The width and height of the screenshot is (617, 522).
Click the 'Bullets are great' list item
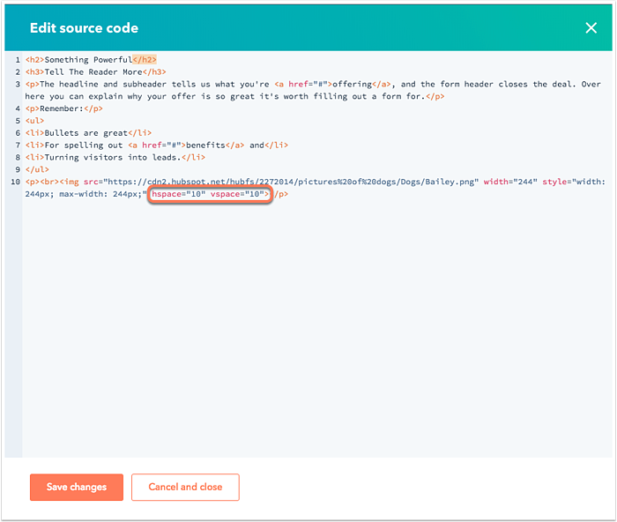(x=85, y=133)
